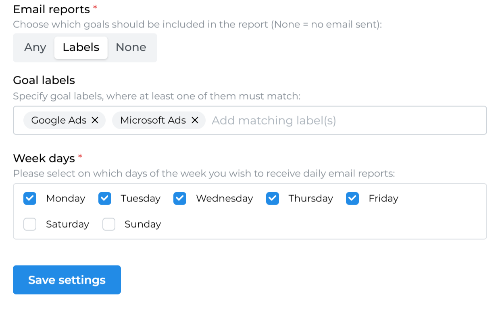Click the 'Specify goal labels' help text
500x311 pixels.
coord(156,96)
